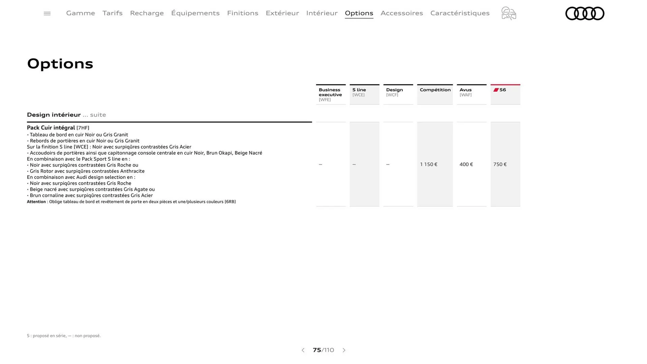The height and width of the screenshot is (364, 647).
Task: Go to the Accessoires section
Action: (402, 13)
